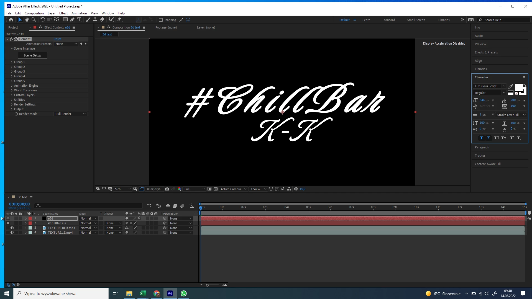Expand the Group 1 properties

click(12, 62)
